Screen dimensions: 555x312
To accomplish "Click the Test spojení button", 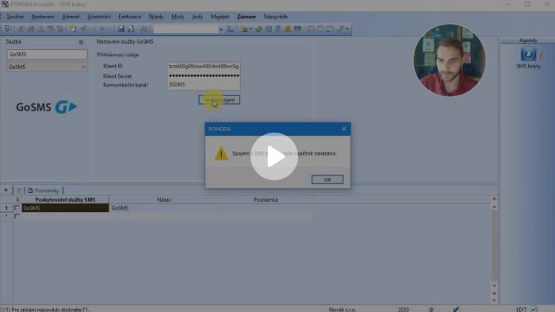I will [220, 100].
